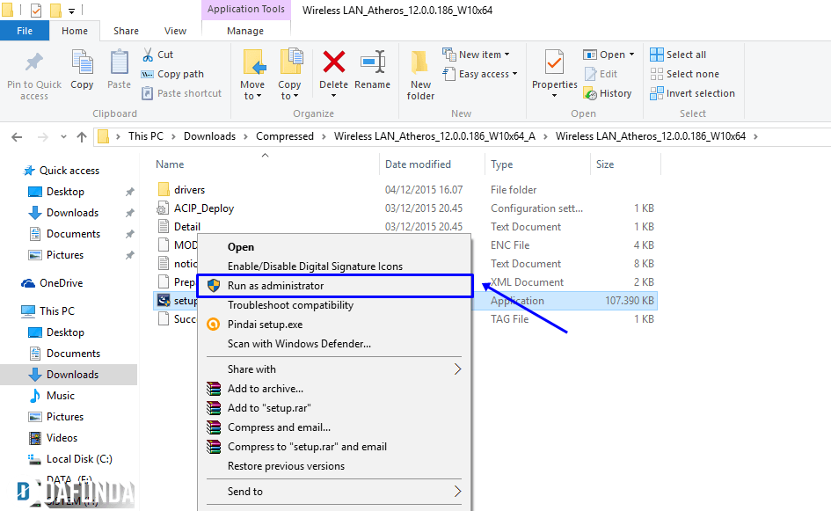The height and width of the screenshot is (511, 831).
Task: Expand the Copy to dropdown
Action: (x=289, y=96)
